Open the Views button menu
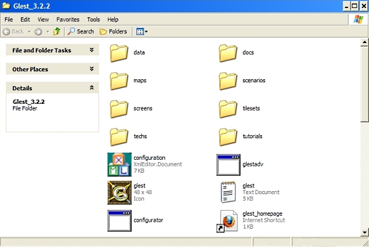Viewport: 369px width, 247px height. pos(142,31)
